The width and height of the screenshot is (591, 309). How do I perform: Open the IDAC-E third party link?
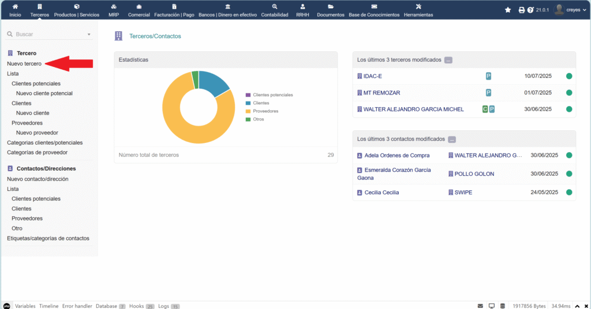(x=372, y=76)
